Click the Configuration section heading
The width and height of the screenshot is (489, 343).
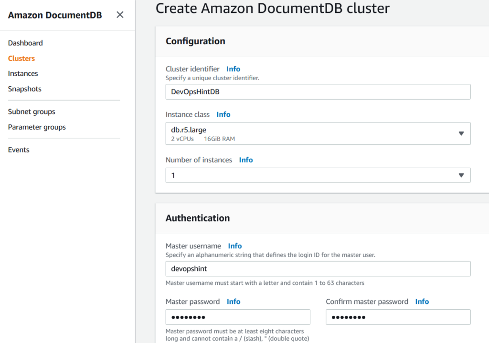click(x=195, y=41)
